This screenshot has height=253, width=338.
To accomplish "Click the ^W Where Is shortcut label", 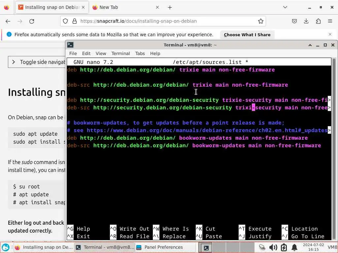I will (x=171, y=229).
